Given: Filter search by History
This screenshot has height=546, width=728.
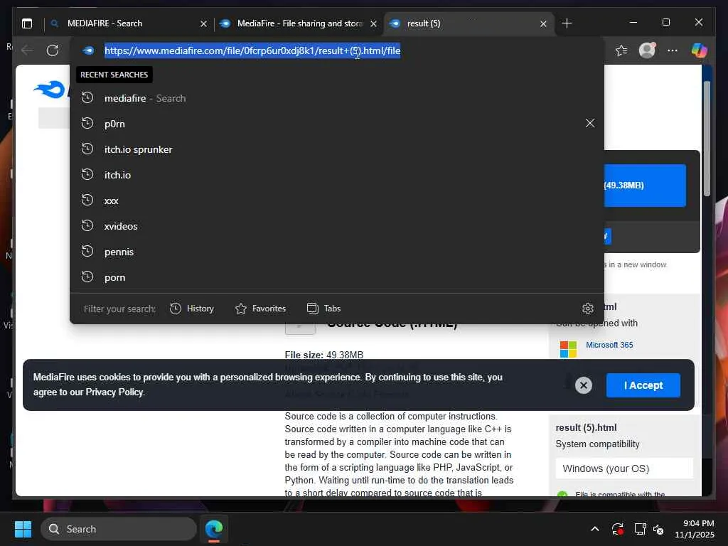Looking at the screenshot, I should [192, 309].
